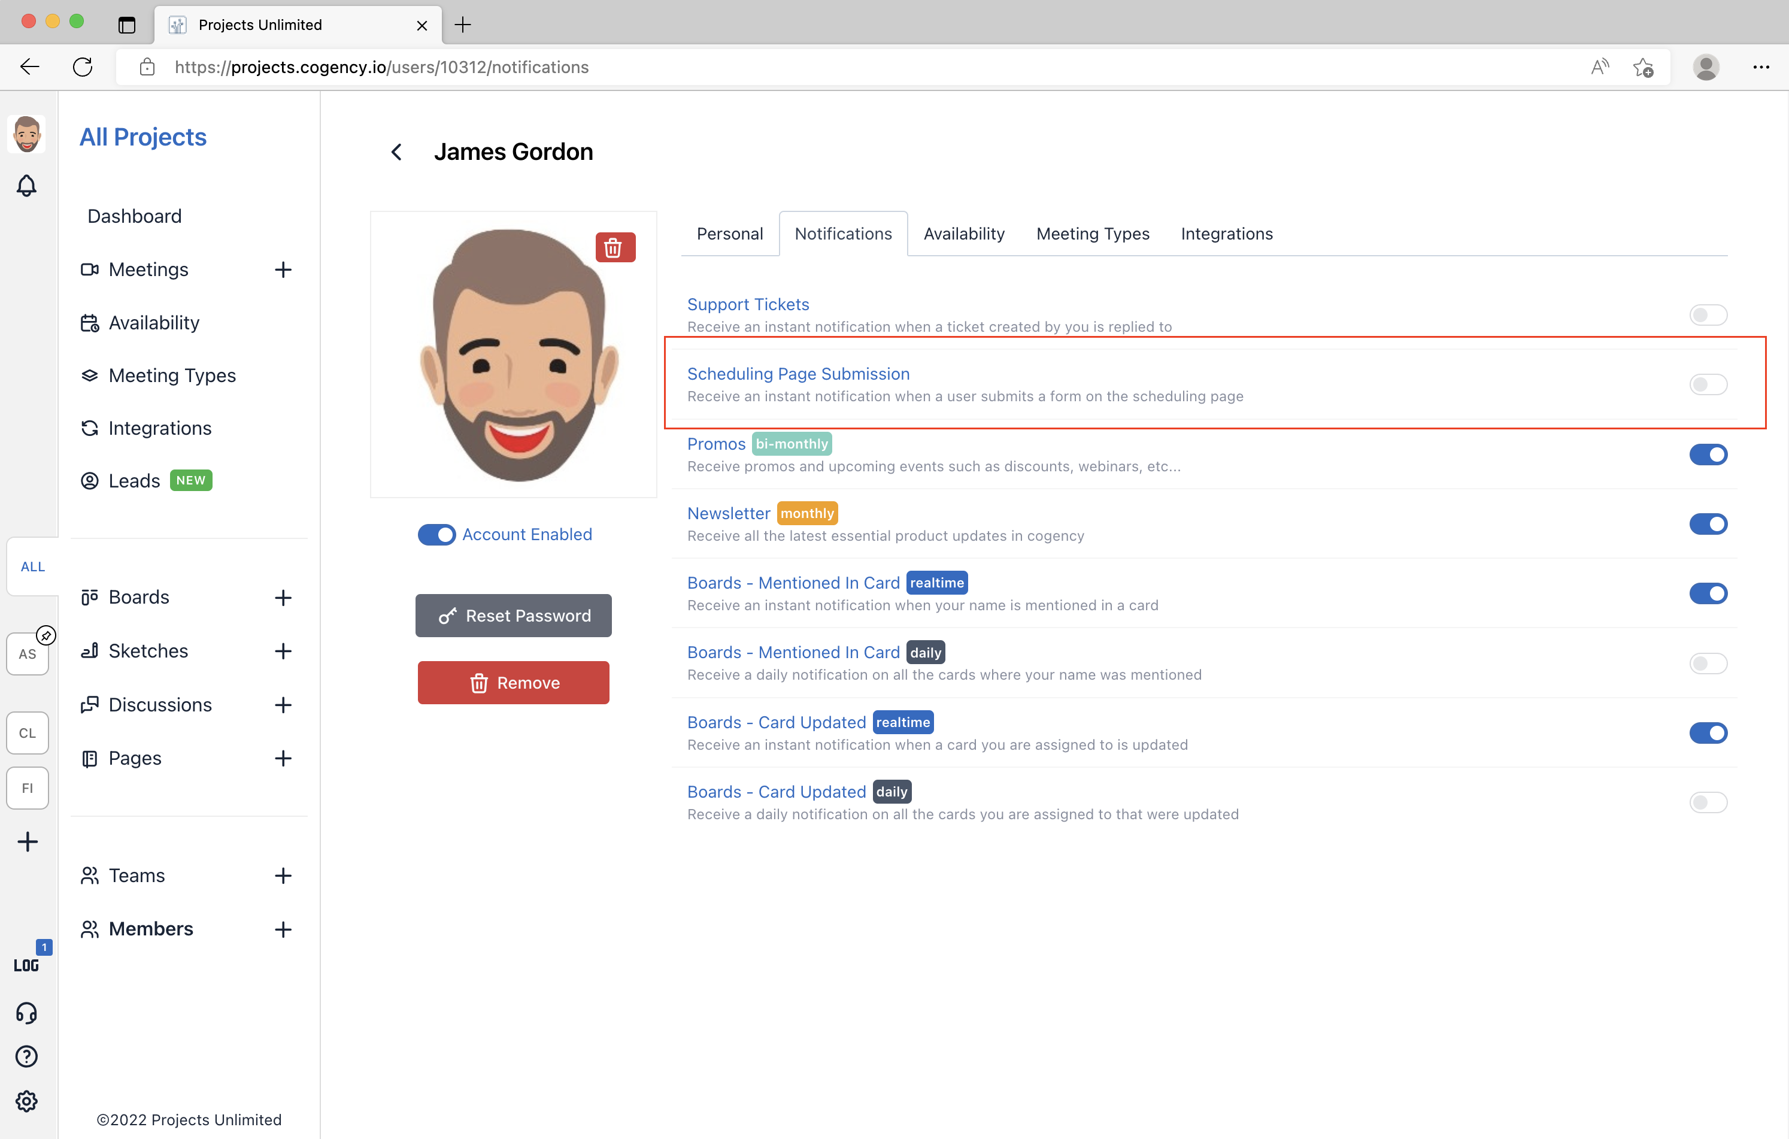Click plus next to Teams

coord(283,876)
